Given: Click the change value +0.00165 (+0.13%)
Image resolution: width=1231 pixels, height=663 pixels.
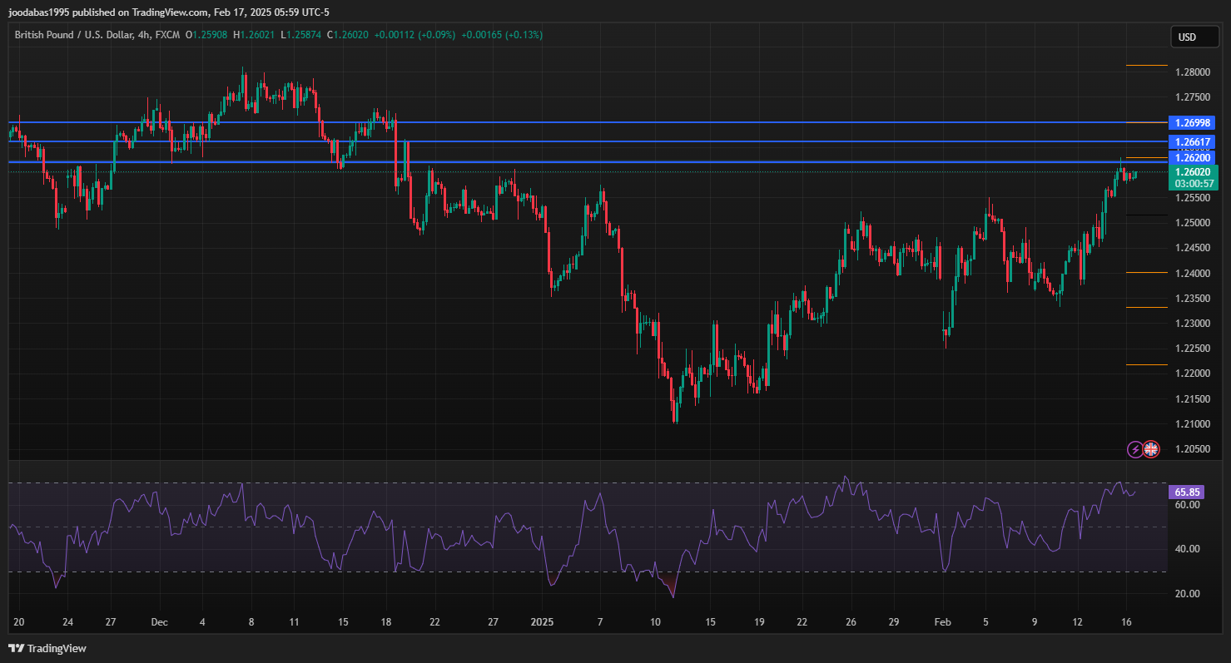Looking at the screenshot, I should click(501, 35).
